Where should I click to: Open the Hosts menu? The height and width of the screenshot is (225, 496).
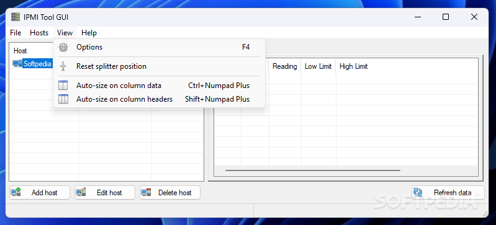point(39,33)
